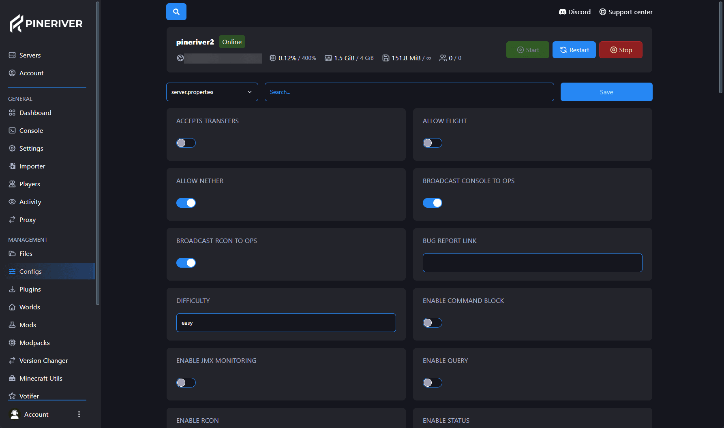724x428 pixels.
Task: Stop the server
Action: tap(621, 50)
